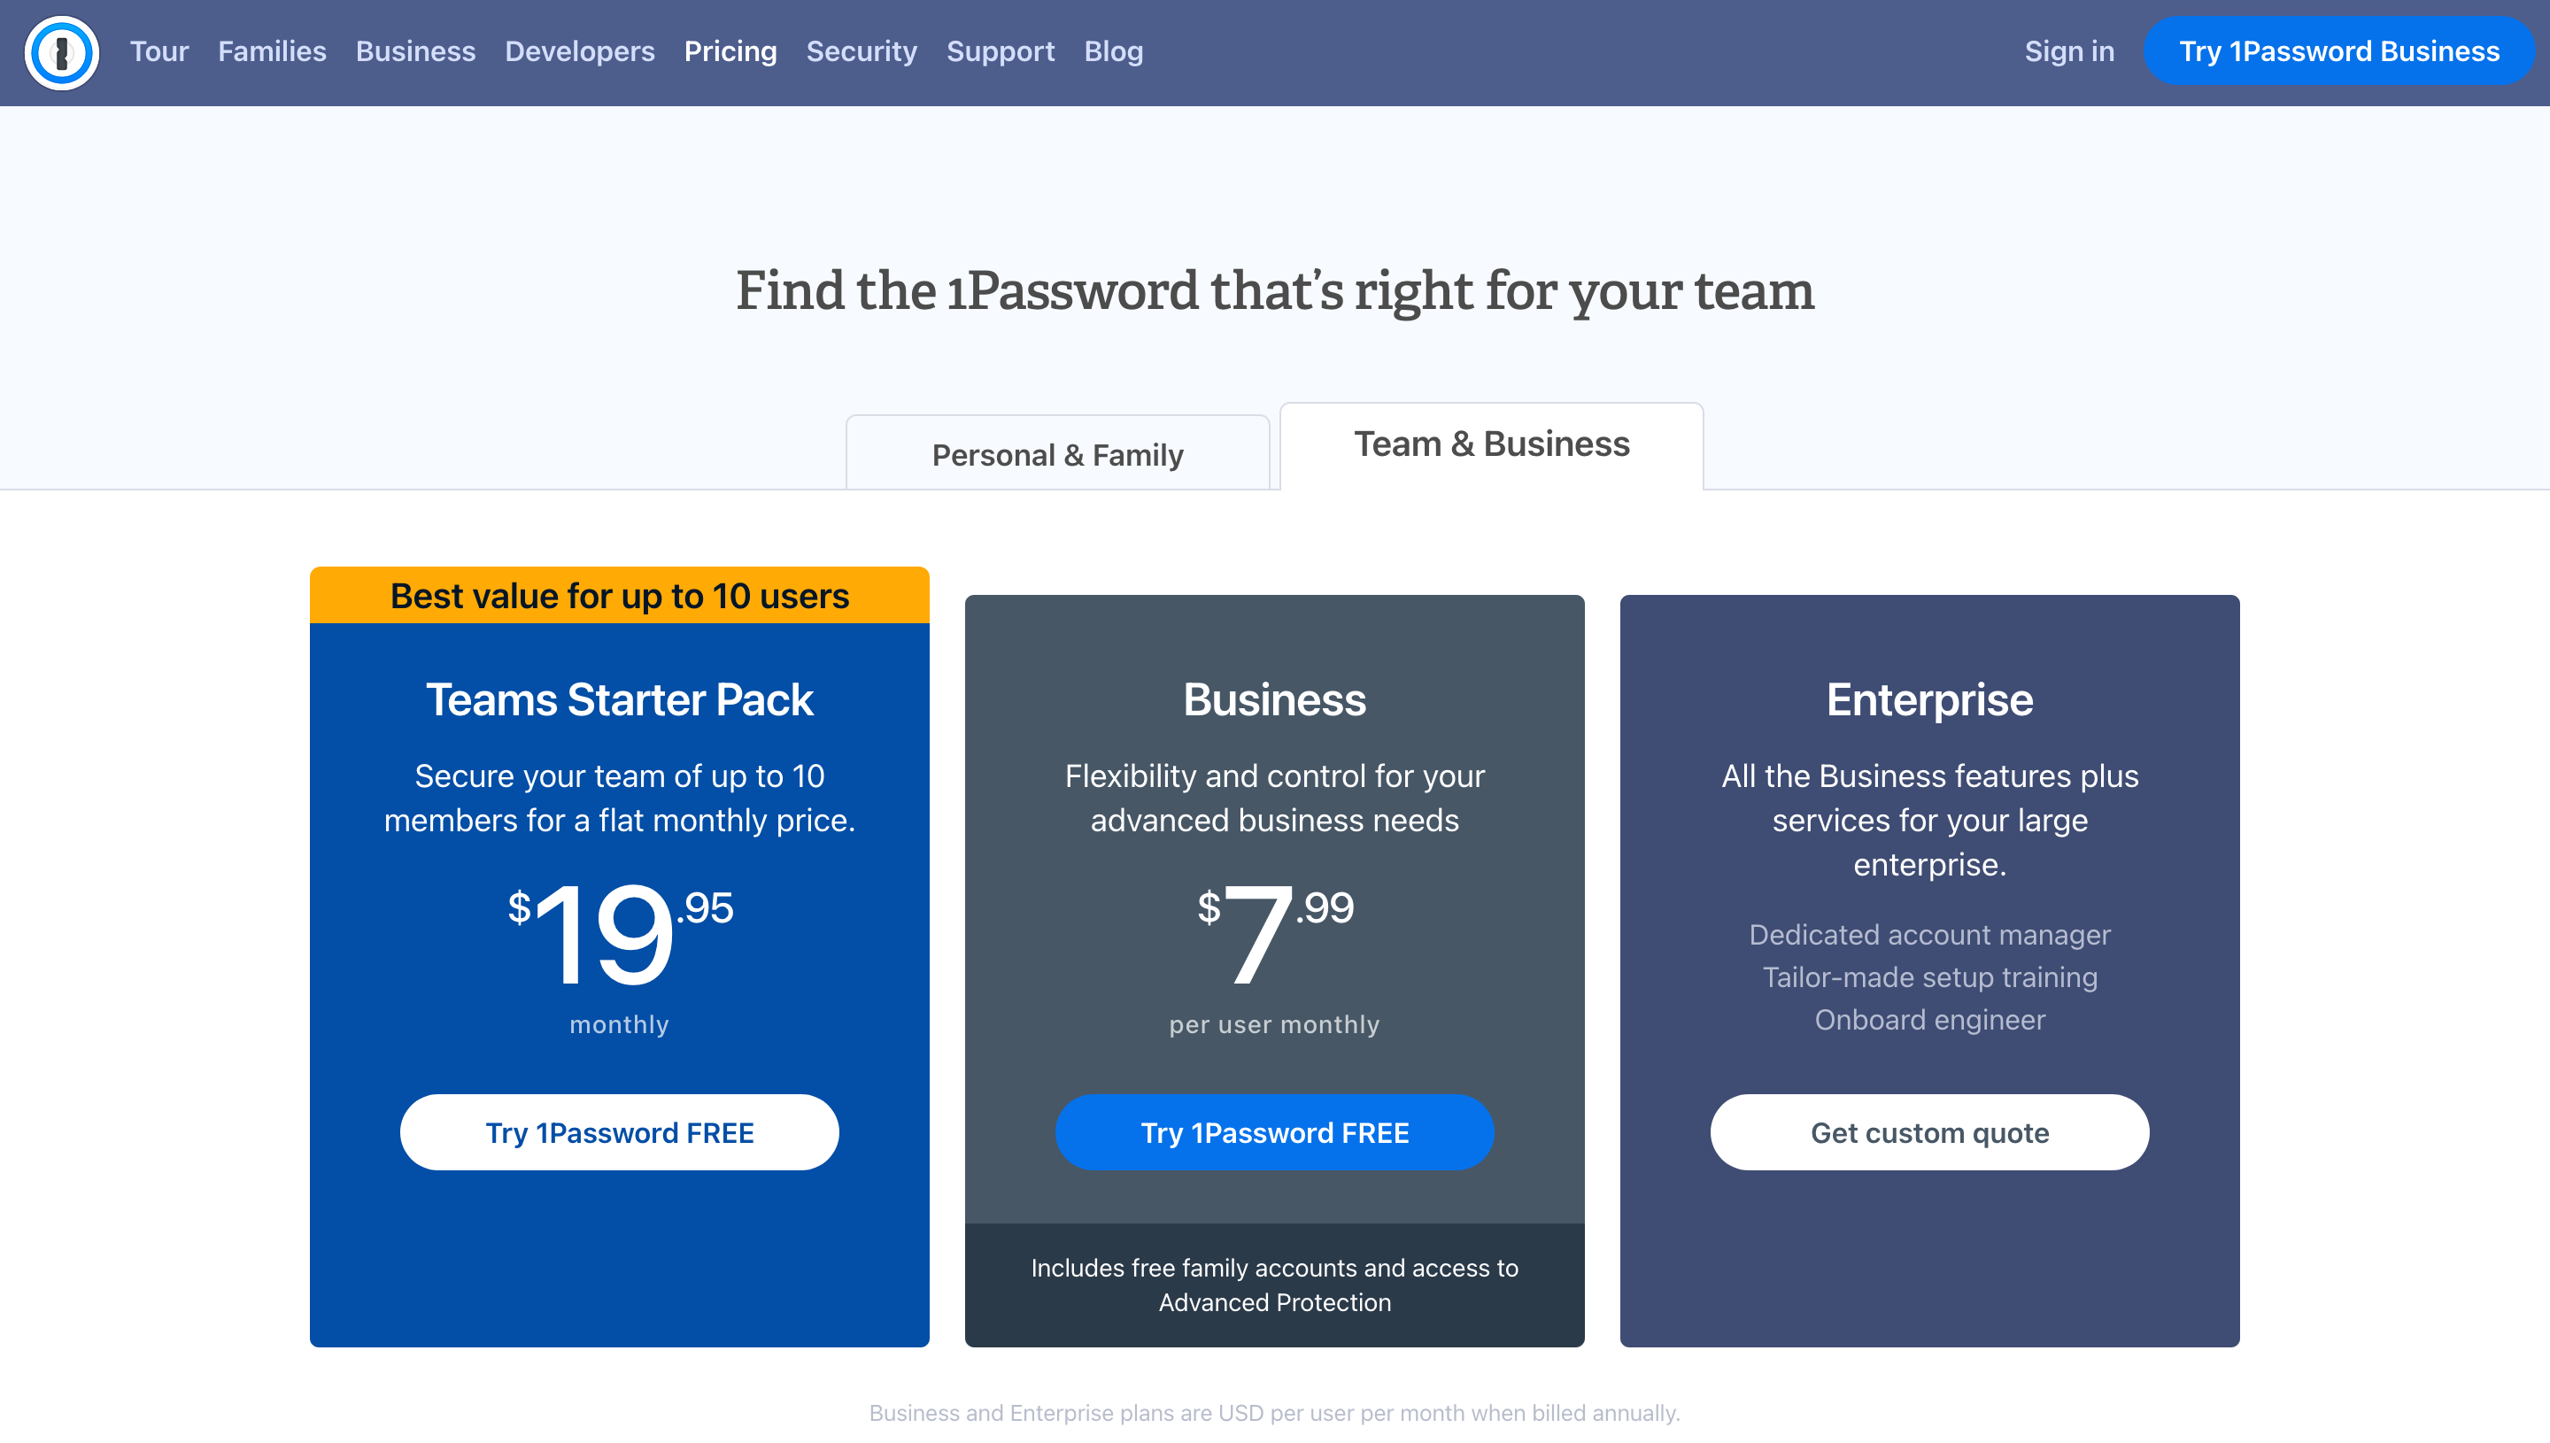Switch to the Team & Business tab
Screen dimensions: 2550x1443
pos(1490,445)
